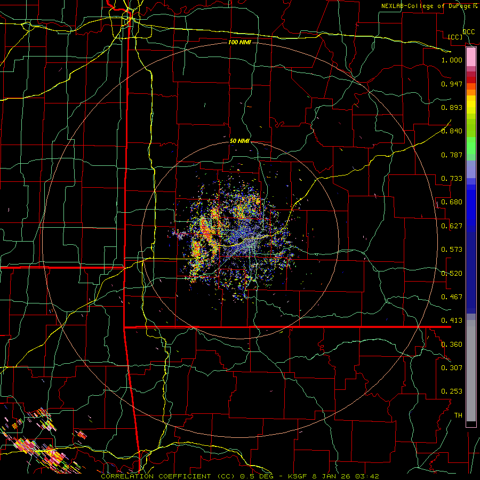480x480 pixels.
Task: Click the 0.253 scale value
Action: [452, 391]
